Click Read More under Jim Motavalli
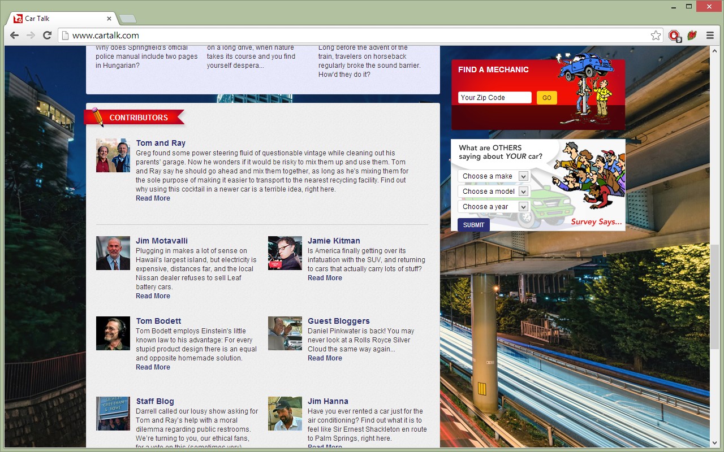Viewport: 724px width, 452px height. (153, 296)
